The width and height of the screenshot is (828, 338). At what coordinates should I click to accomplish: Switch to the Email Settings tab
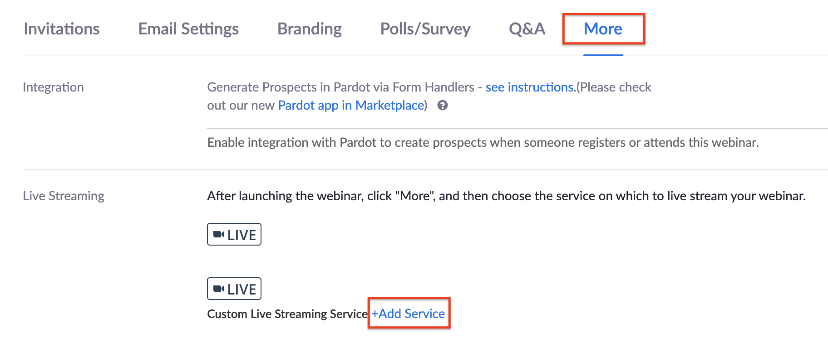tap(188, 29)
